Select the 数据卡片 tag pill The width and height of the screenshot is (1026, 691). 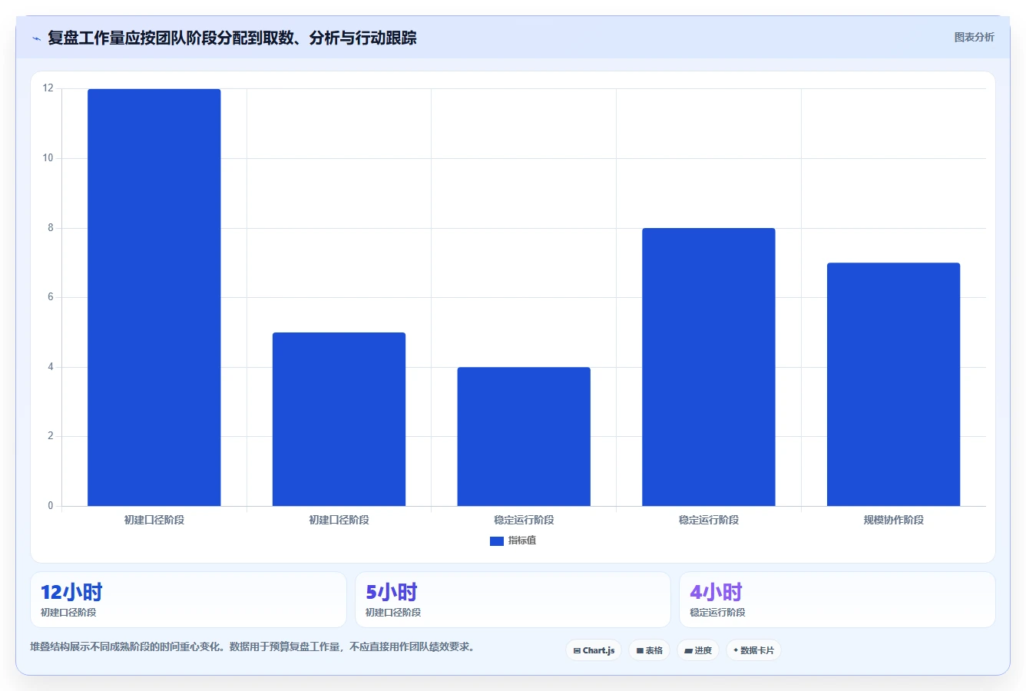point(753,650)
